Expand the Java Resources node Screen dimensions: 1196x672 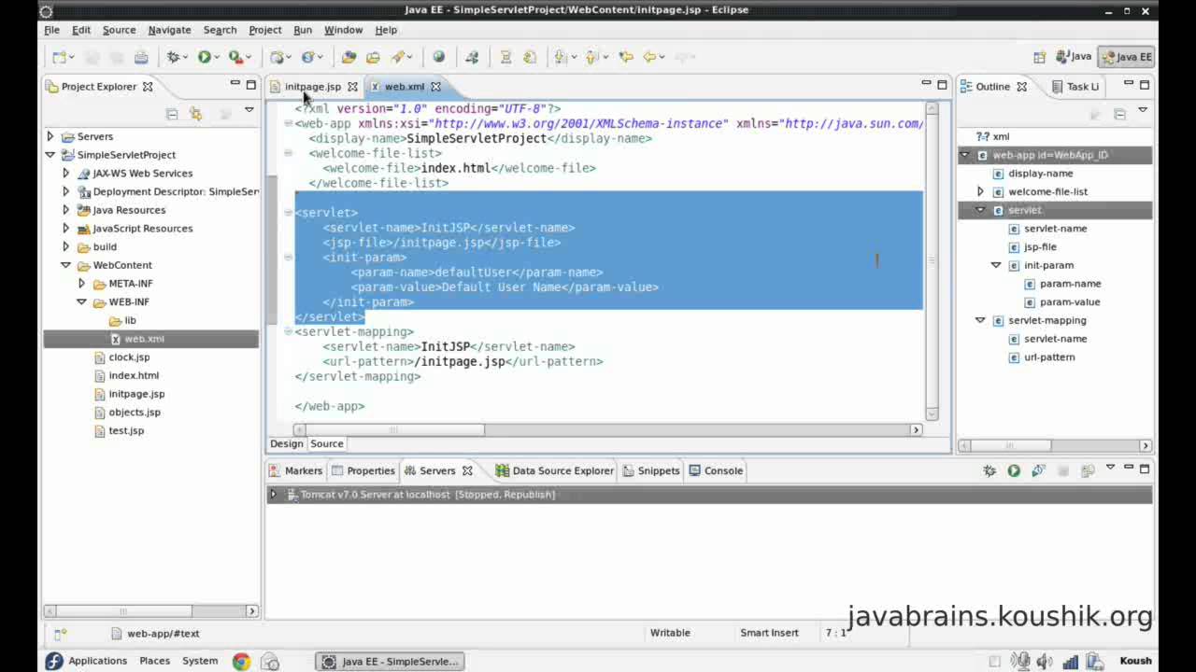coord(65,210)
